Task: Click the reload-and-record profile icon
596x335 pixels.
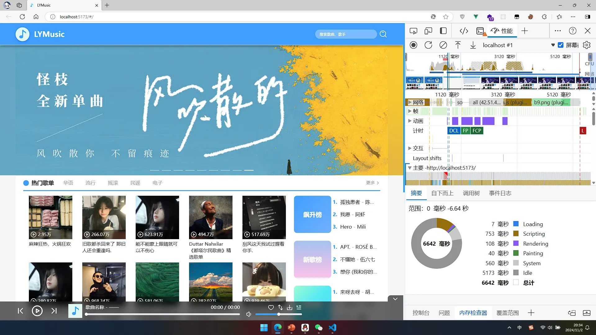Action: pos(428,45)
